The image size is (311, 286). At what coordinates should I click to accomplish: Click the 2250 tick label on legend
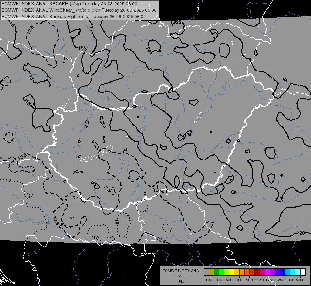pyautogui.click(x=280, y=280)
